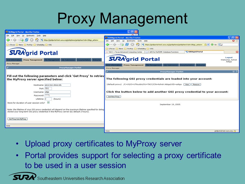Viewport: 245px width, 184px height.
Task: Click Home icon in rear Firefox window
Action: tap(37, 40)
